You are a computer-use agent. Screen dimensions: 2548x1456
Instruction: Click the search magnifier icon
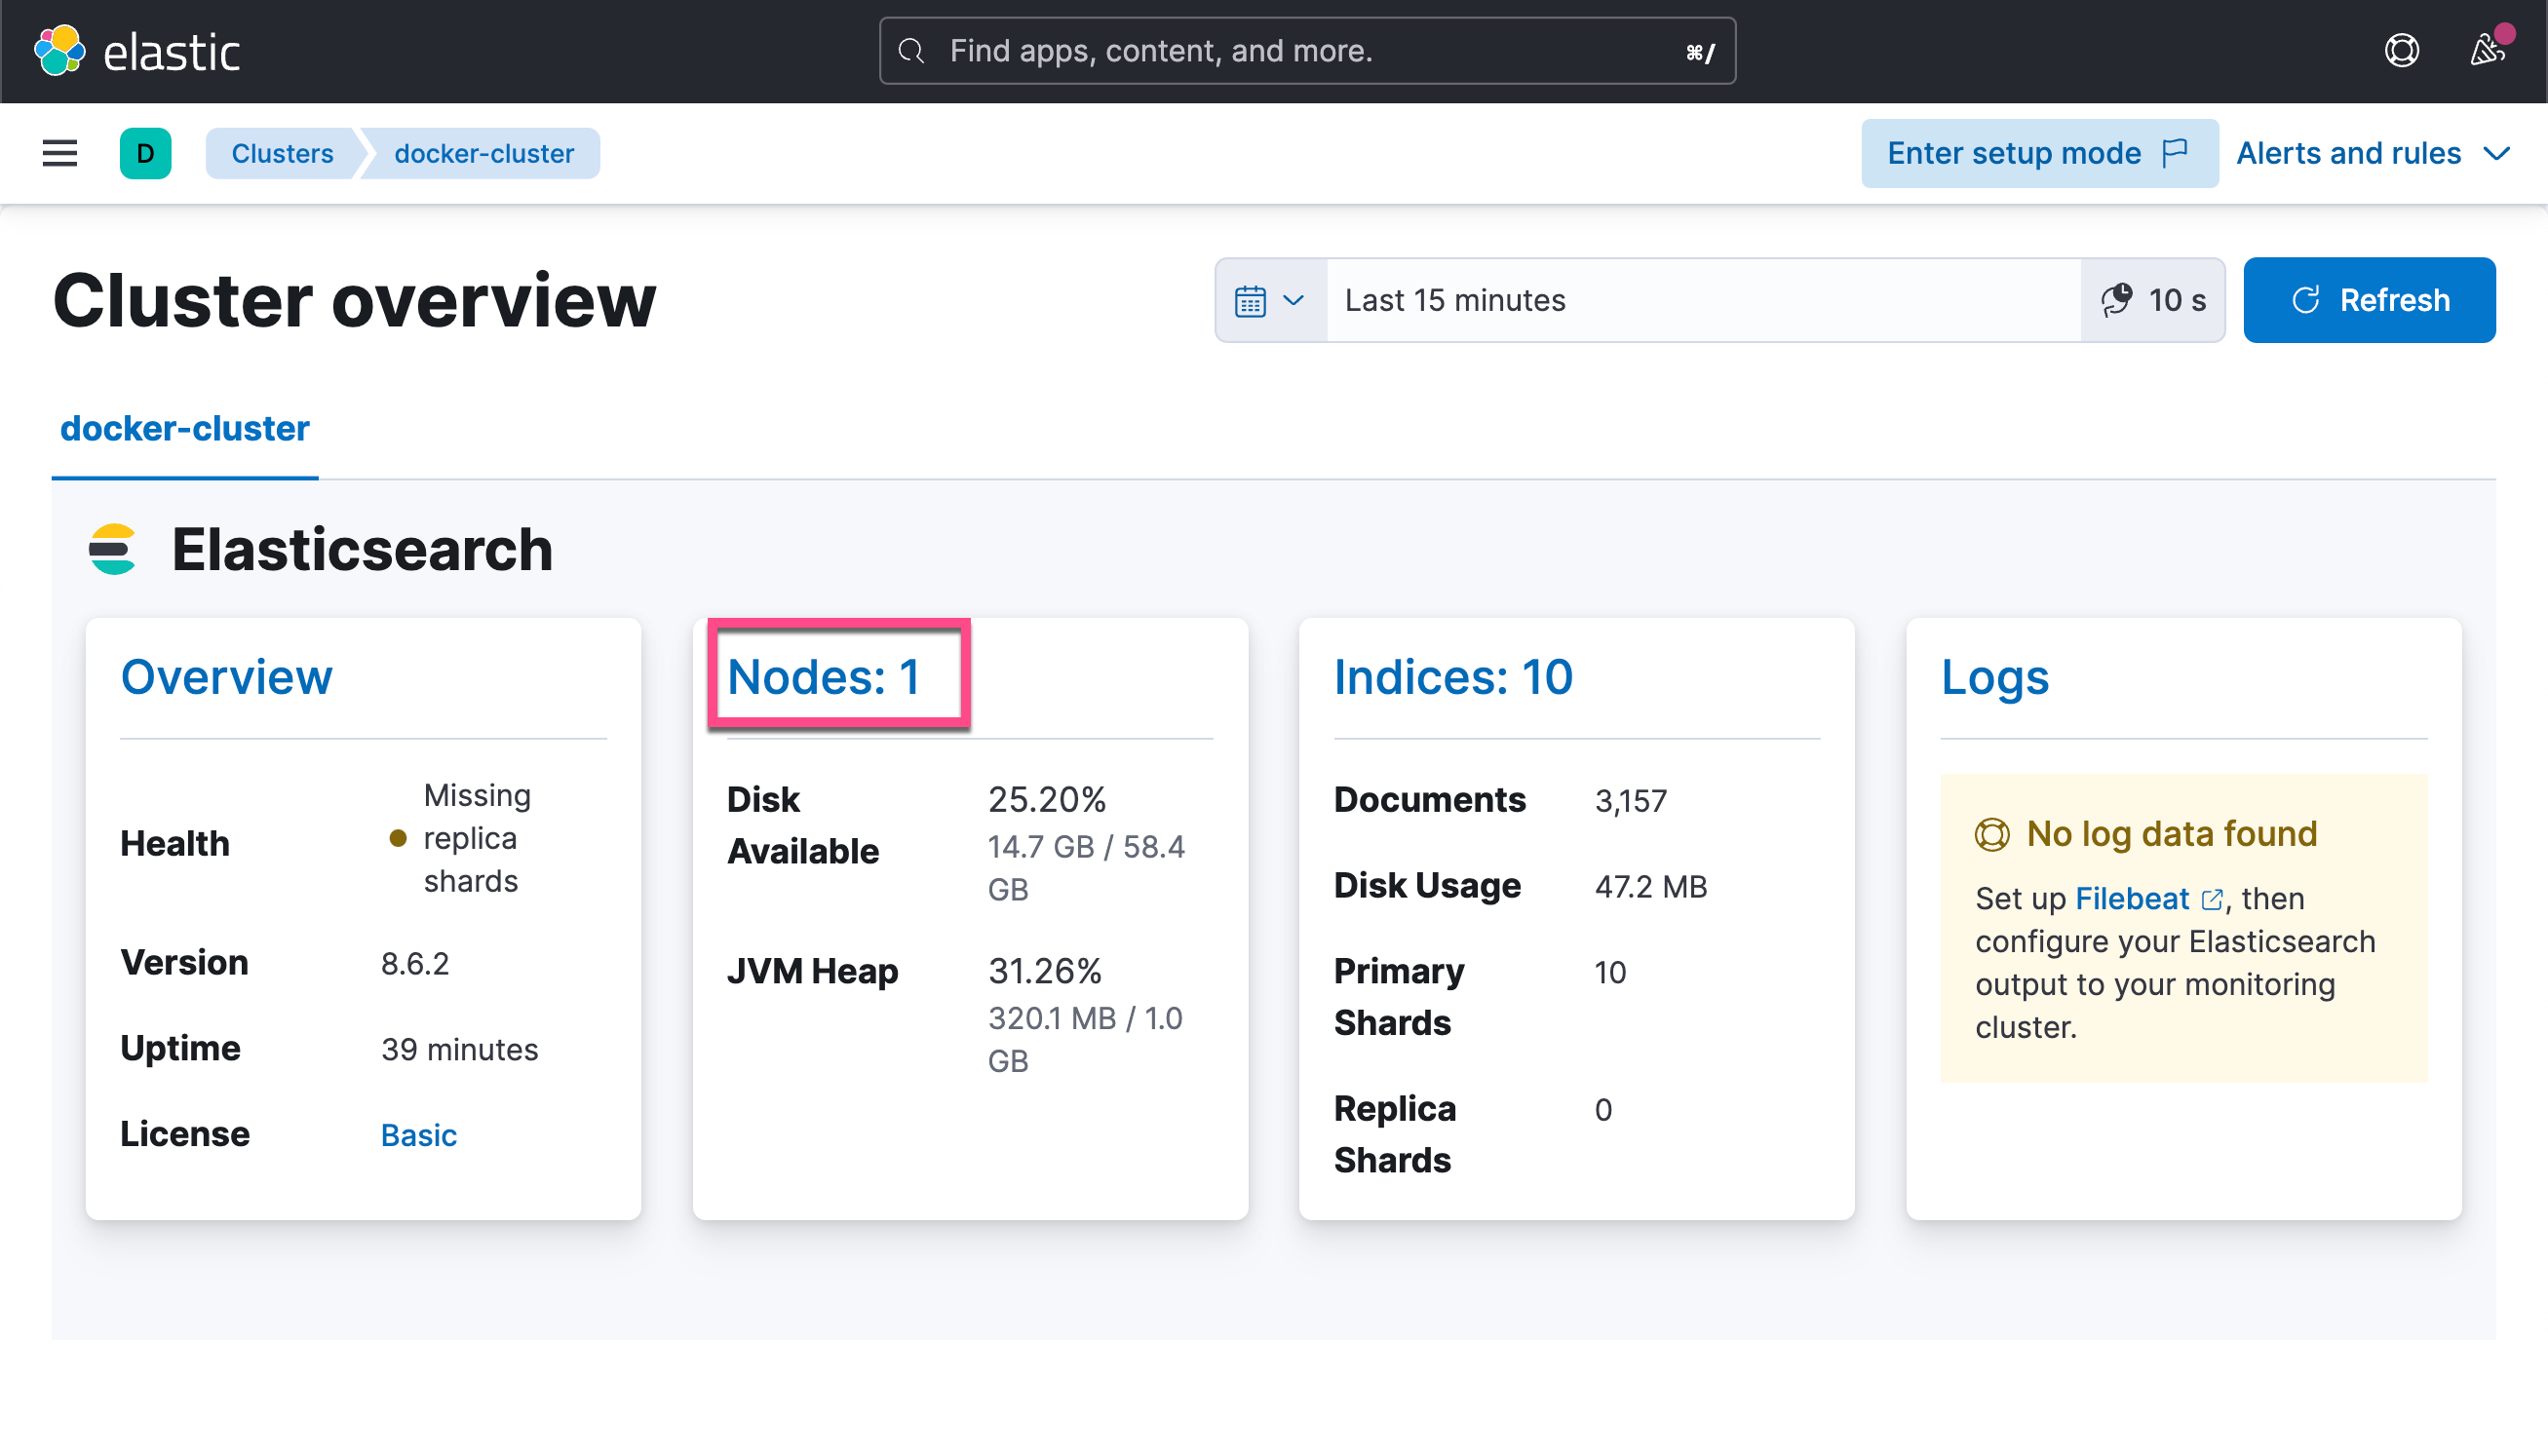[x=911, y=51]
